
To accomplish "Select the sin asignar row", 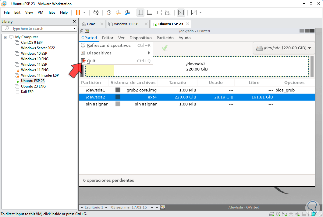I will pos(197,104).
